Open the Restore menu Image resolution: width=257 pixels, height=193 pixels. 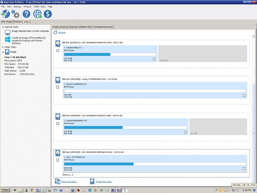point(27,7)
